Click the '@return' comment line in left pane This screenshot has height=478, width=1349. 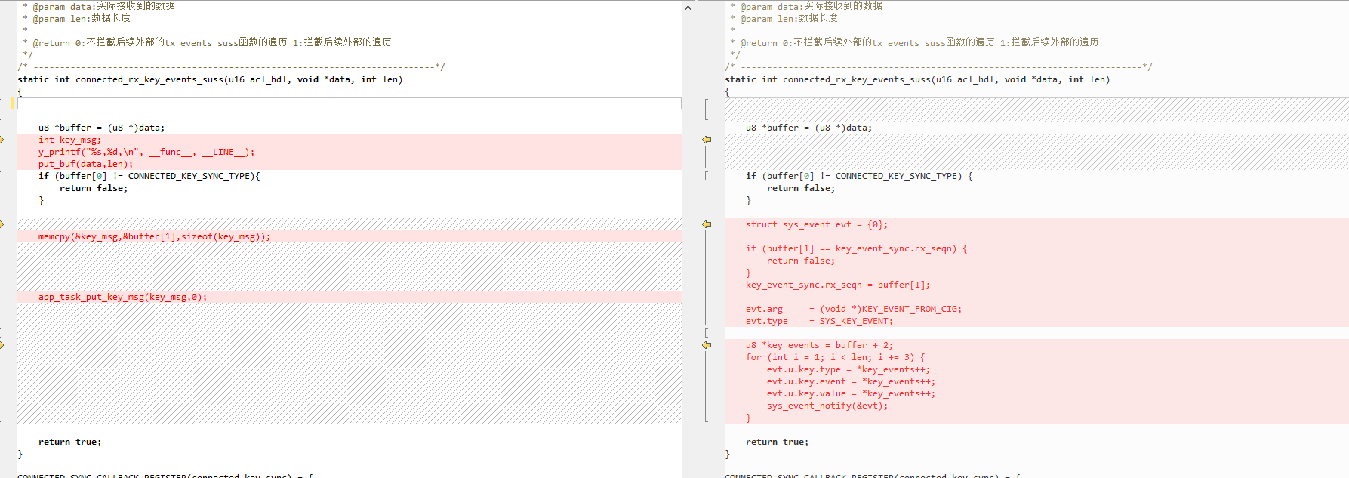pyautogui.click(x=208, y=42)
